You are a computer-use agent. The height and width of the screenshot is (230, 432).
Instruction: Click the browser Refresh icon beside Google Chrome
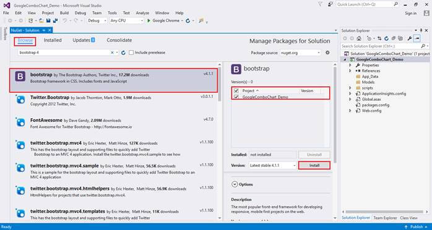(x=188, y=20)
